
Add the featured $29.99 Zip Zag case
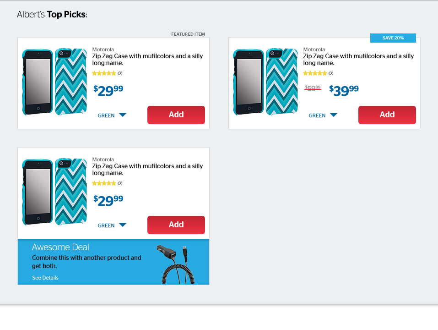[x=176, y=115]
